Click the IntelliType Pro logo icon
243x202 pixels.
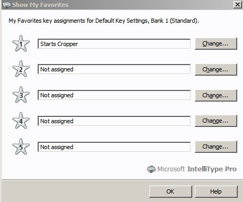tap(151, 169)
